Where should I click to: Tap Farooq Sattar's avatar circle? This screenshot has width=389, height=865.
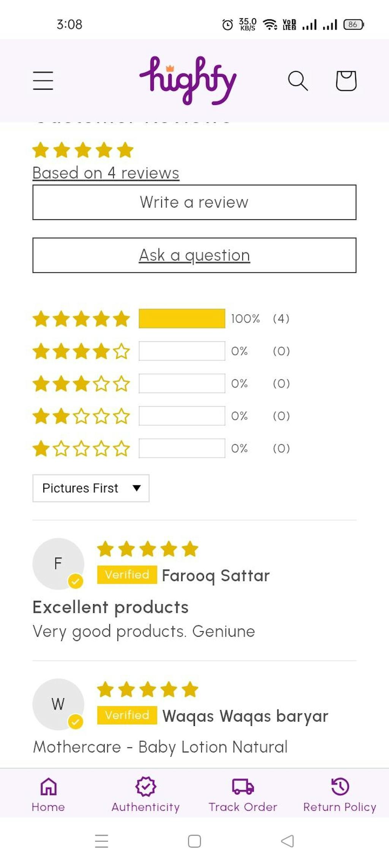tap(58, 563)
